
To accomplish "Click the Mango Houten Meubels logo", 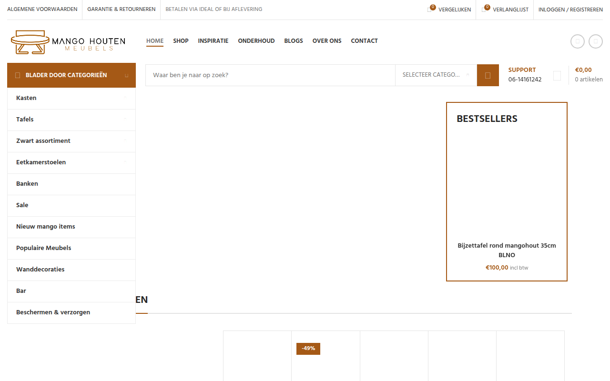I will (68, 42).
